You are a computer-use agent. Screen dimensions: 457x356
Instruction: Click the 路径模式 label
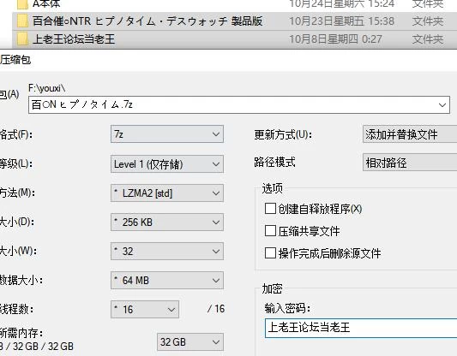[274, 162]
